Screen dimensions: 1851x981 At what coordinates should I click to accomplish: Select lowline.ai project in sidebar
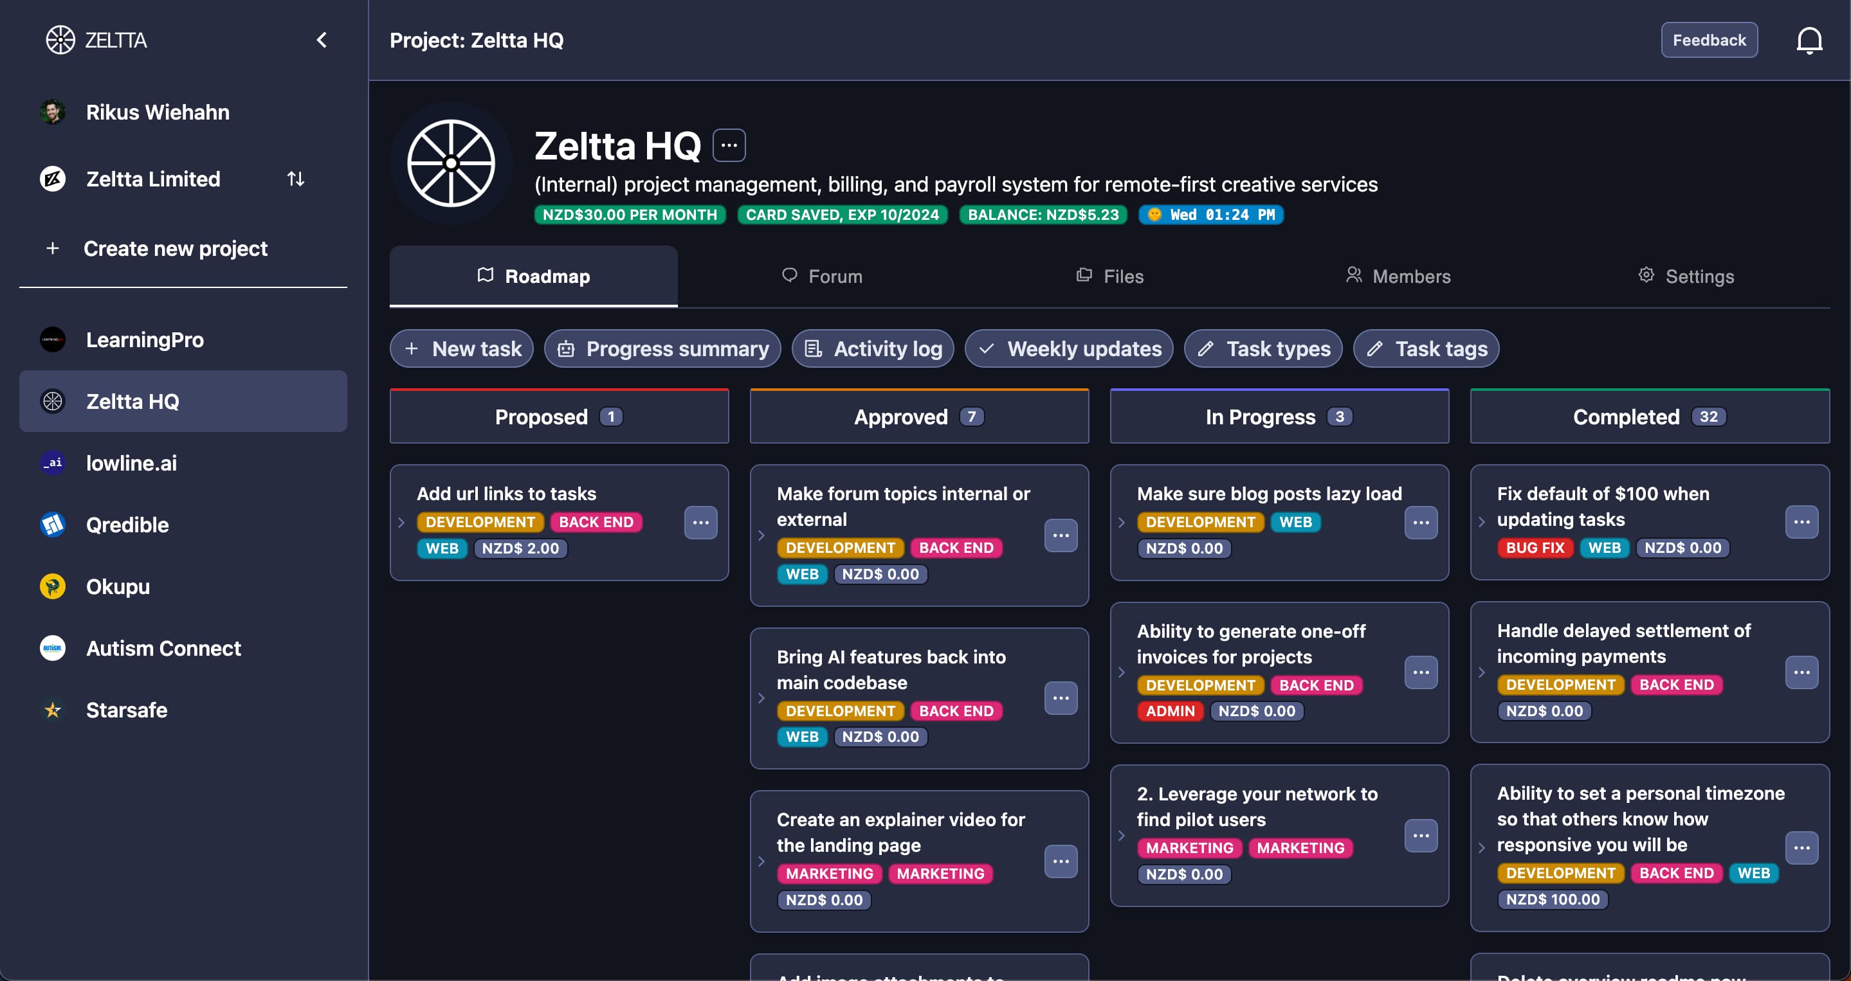(x=131, y=464)
